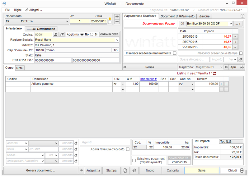Image resolution: width=249 pixels, height=177 pixels.
Task: Open document type Fattura dropdown
Action: (x=67, y=21)
